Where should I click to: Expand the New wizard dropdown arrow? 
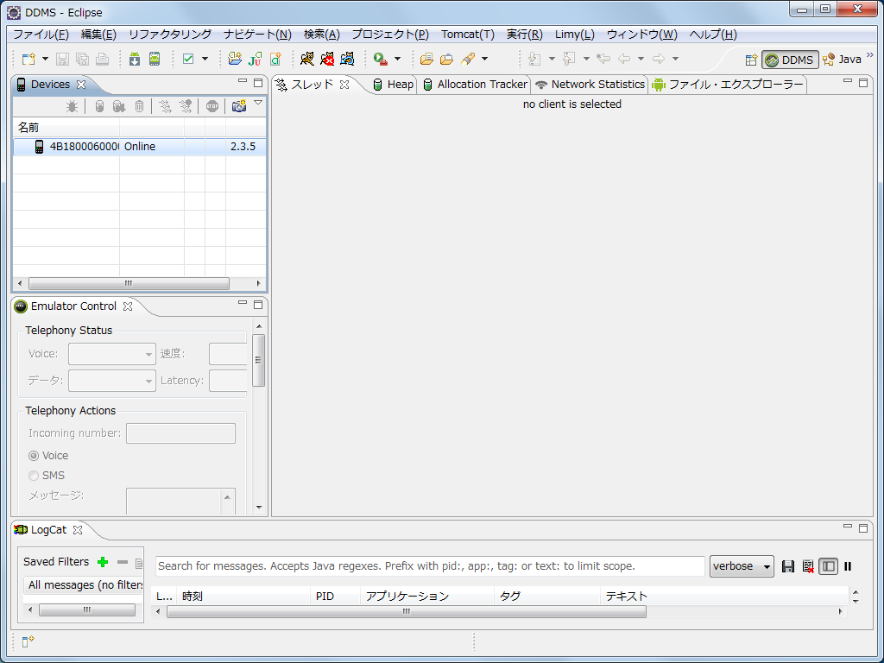point(45,59)
